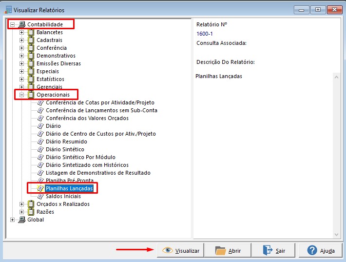This screenshot has height=262, width=346.
Task: Minimize the Visualizar Relatórios window
Action: 302,9
